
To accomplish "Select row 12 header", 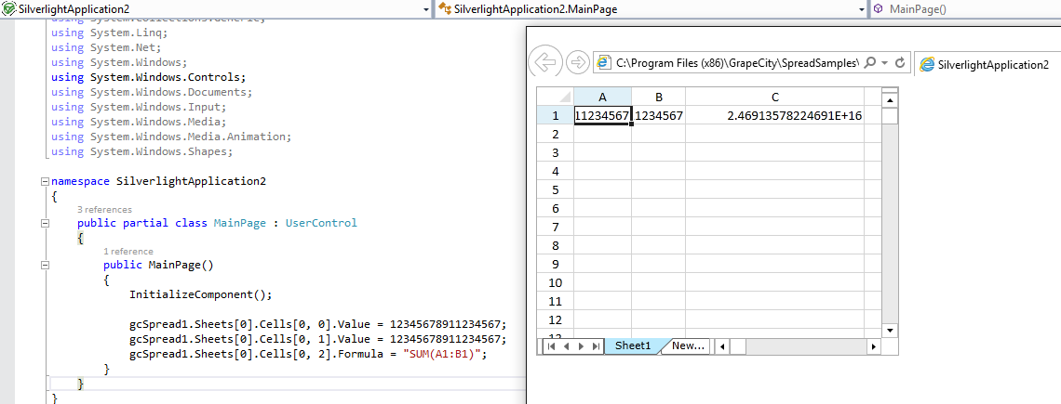I will [x=556, y=319].
